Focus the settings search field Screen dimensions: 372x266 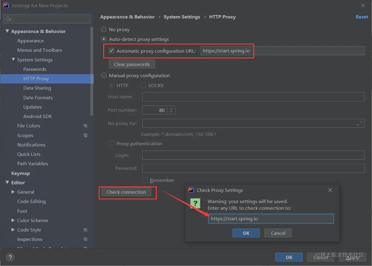[x=47, y=19]
